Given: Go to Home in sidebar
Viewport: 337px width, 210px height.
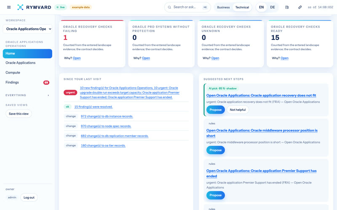Looking at the screenshot, I should click(x=27, y=54).
